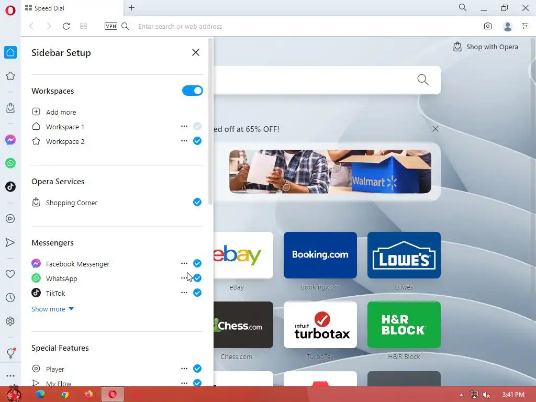Select Workspace 1 home icon in sidebar
The width and height of the screenshot is (536, 402).
tap(10, 52)
